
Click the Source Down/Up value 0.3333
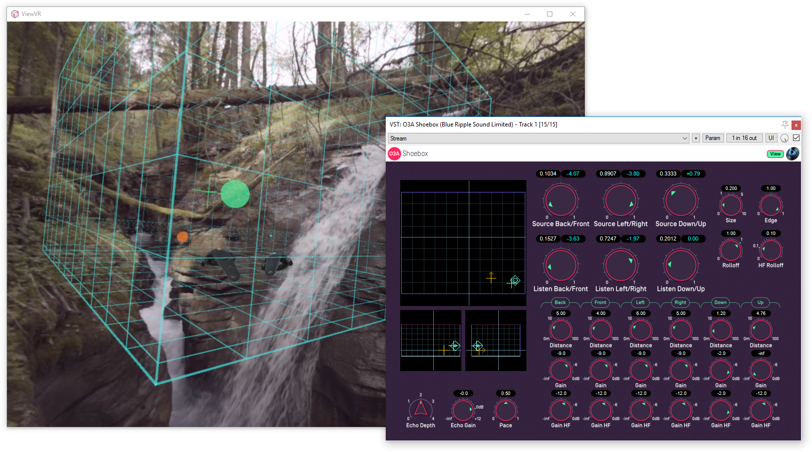(668, 173)
